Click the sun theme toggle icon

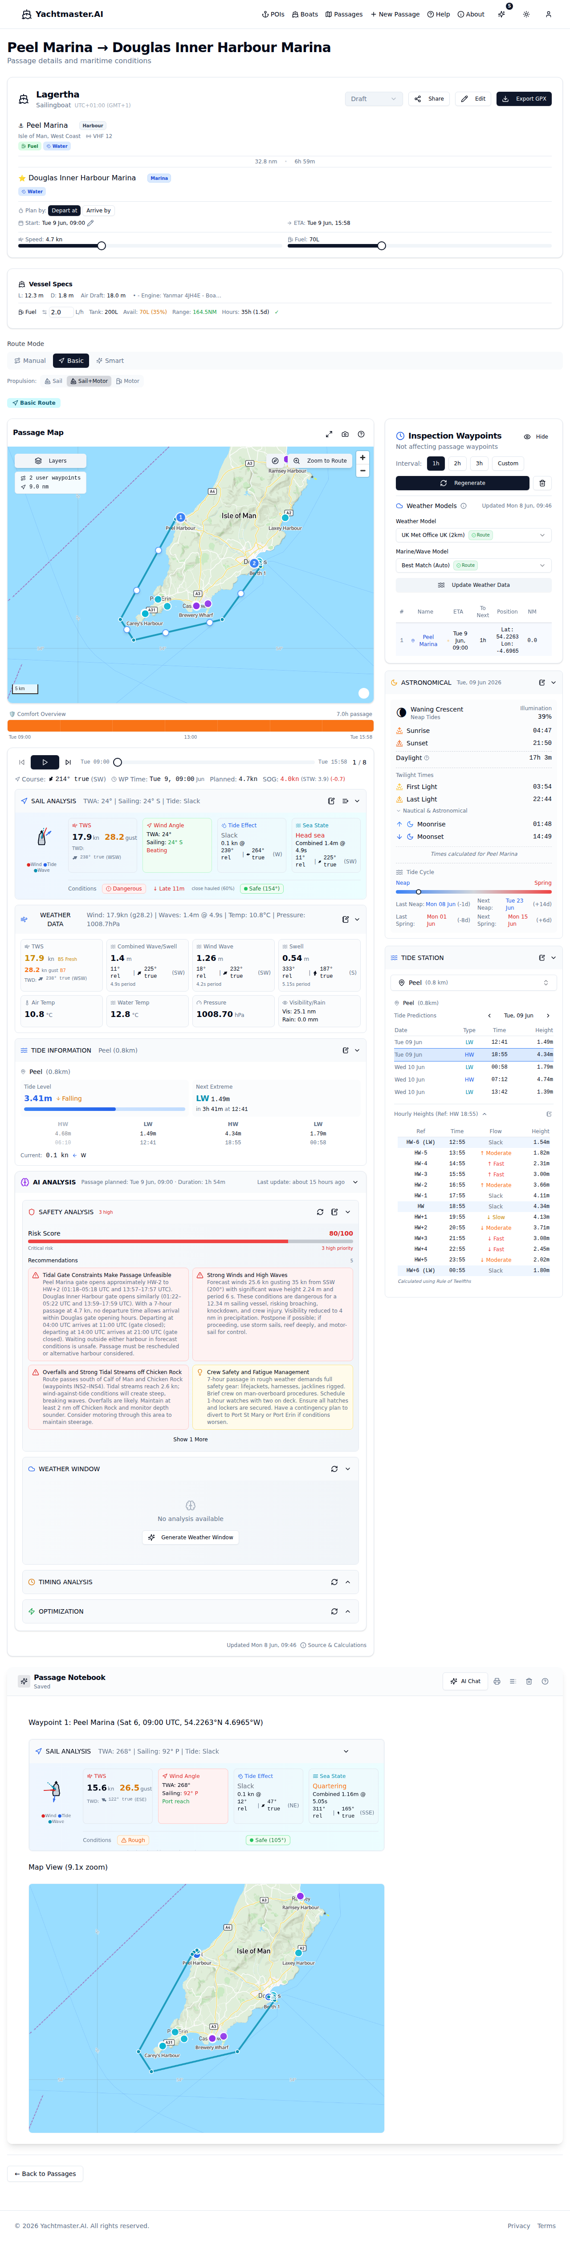coord(526,14)
